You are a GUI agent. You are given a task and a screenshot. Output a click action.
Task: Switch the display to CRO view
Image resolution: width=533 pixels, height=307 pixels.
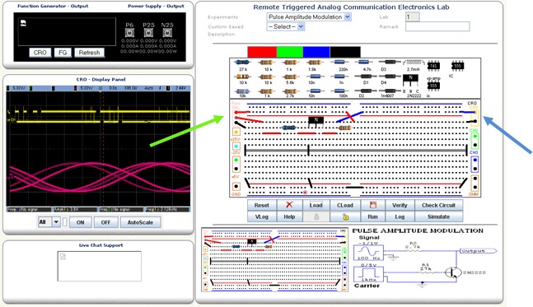point(40,53)
